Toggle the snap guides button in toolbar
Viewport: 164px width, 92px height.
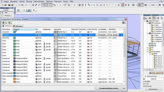click(x=49, y=5)
